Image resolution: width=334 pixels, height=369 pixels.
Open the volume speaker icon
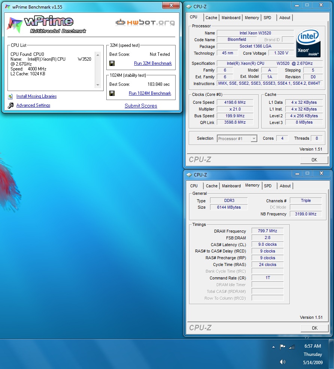282,362
